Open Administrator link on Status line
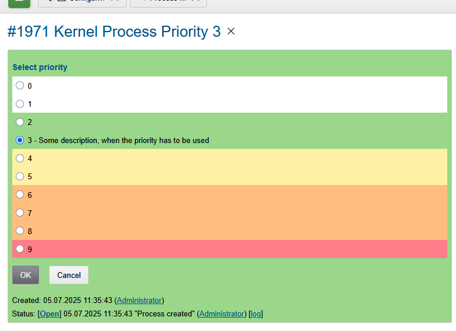 click(222, 313)
